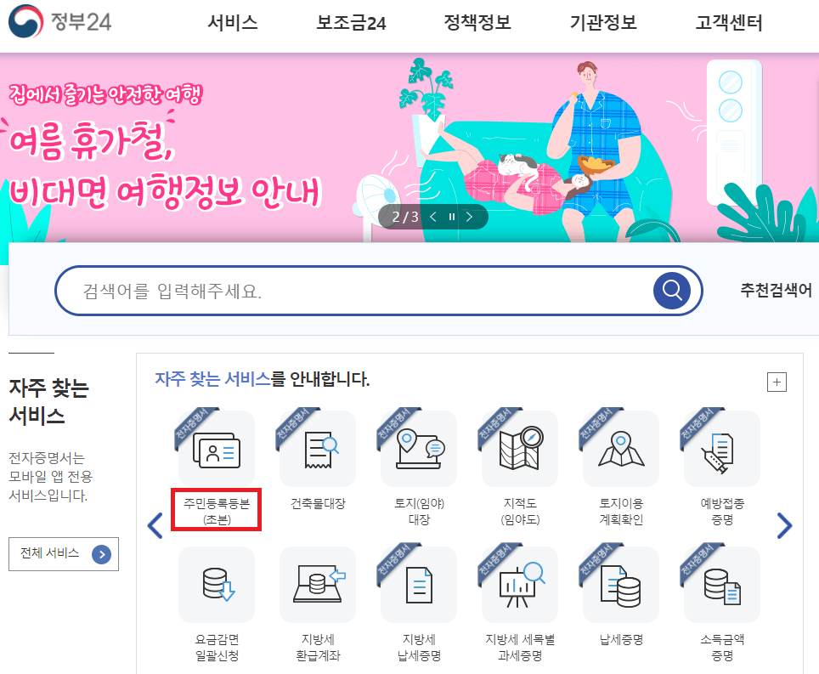Show the next banner slide
The width and height of the screenshot is (819, 674).
click(469, 217)
